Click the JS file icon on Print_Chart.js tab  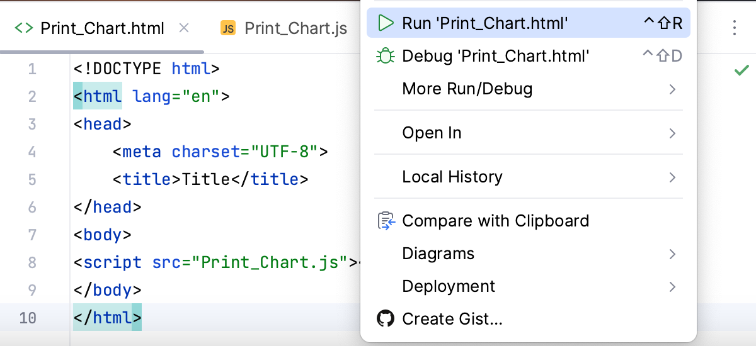pyautogui.click(x=227, y=28)
